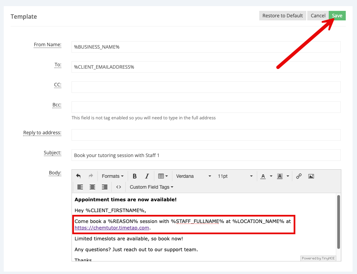Click the 'Body:' label
The height and width of the screenshot is (274, 357).
[x=55, y=173]
